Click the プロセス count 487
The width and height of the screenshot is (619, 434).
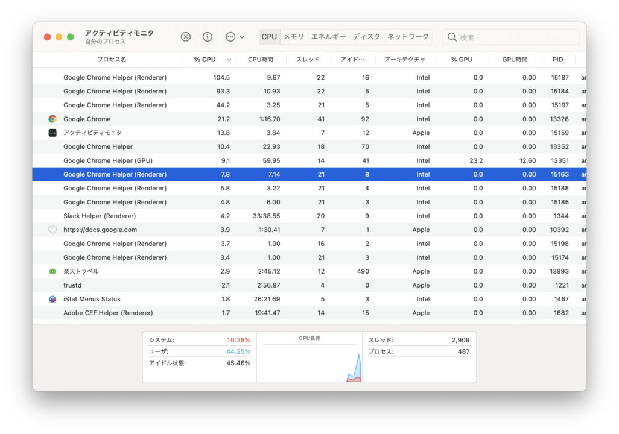click(x=464, y=351)
